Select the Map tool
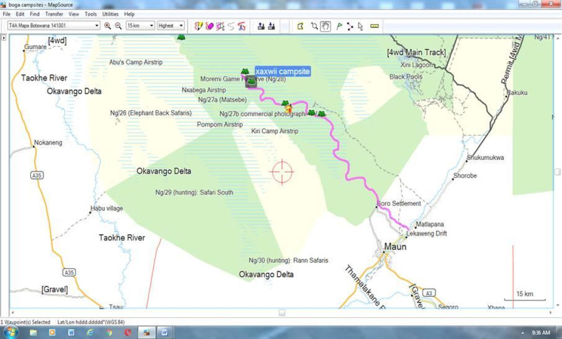 (x=300, y=26)
